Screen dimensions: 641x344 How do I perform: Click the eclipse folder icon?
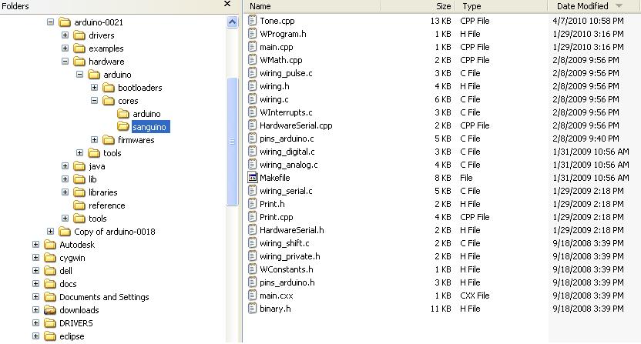[50, 336]
